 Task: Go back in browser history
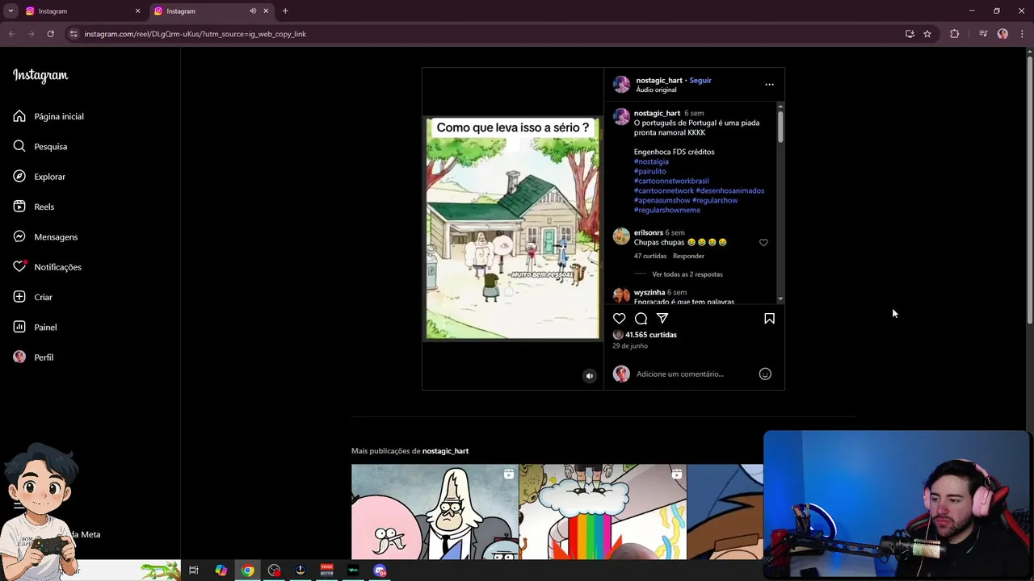[x=11, y=34]
